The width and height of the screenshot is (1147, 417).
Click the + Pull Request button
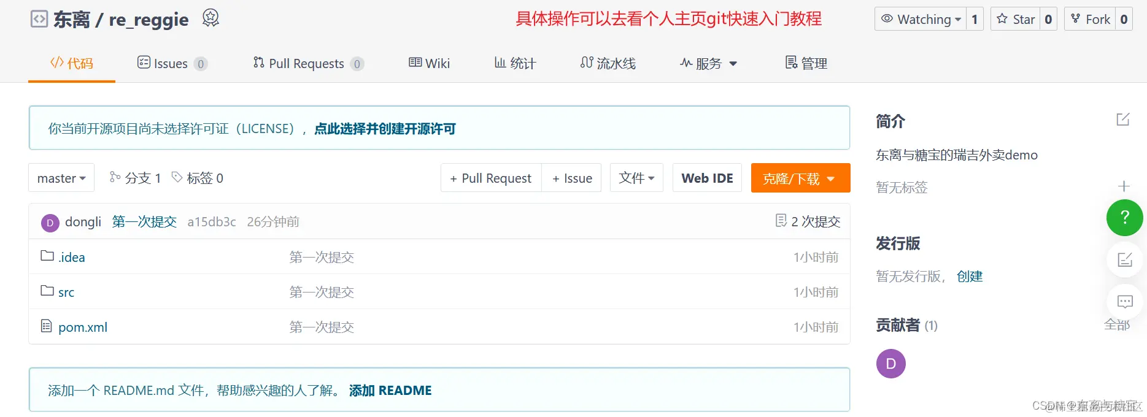(491, 178)
